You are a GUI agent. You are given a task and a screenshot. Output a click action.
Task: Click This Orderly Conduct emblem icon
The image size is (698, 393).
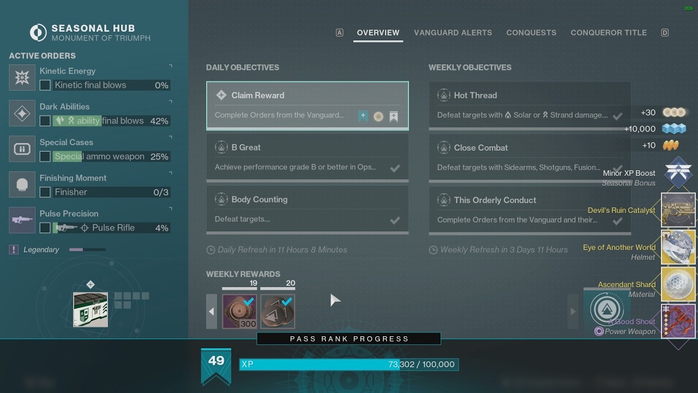point(443,200)
